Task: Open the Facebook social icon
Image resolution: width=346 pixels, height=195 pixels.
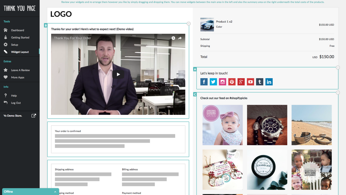Action: [204, 82]
